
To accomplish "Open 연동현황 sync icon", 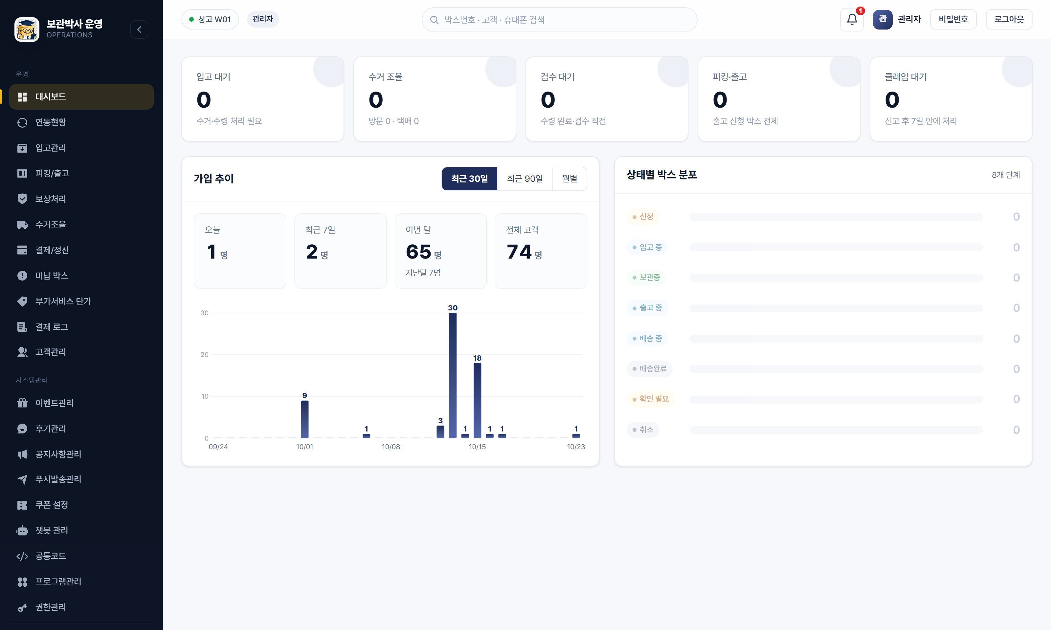I will click(22, 122).
